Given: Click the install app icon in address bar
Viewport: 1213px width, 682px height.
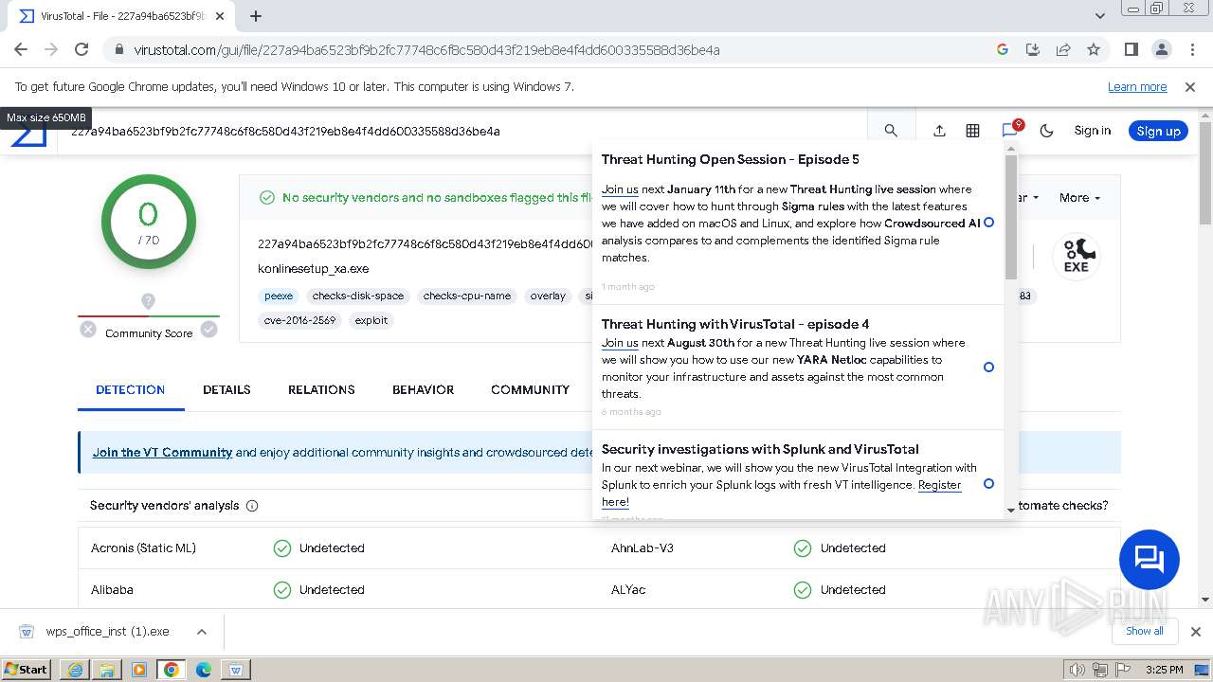Looking at the screenshot, I should coord(1033,49).
